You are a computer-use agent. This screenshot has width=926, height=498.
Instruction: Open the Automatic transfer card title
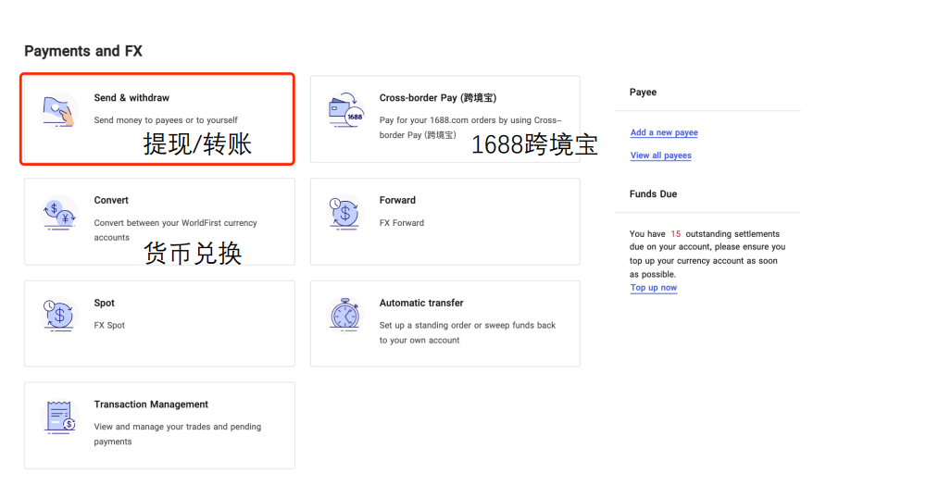(421, 304)
